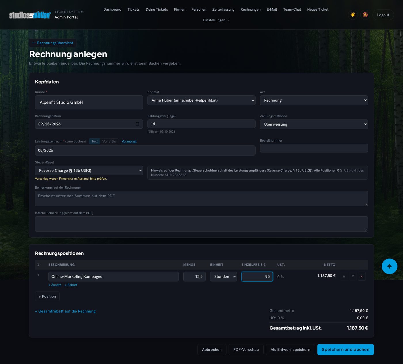Open the Kontakt dropdown
The height and width of the screenshot is (364, 403).
[201, 100]
